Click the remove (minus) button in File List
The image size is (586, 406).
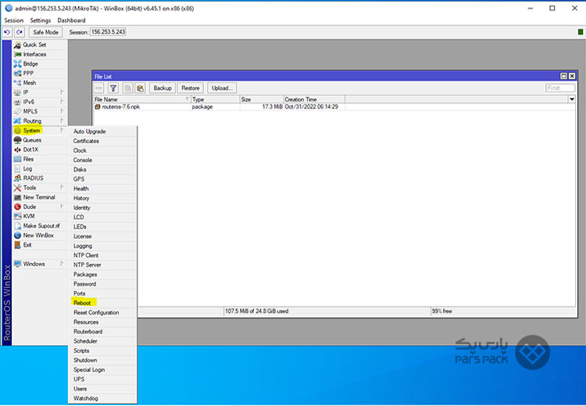[98, 88]
